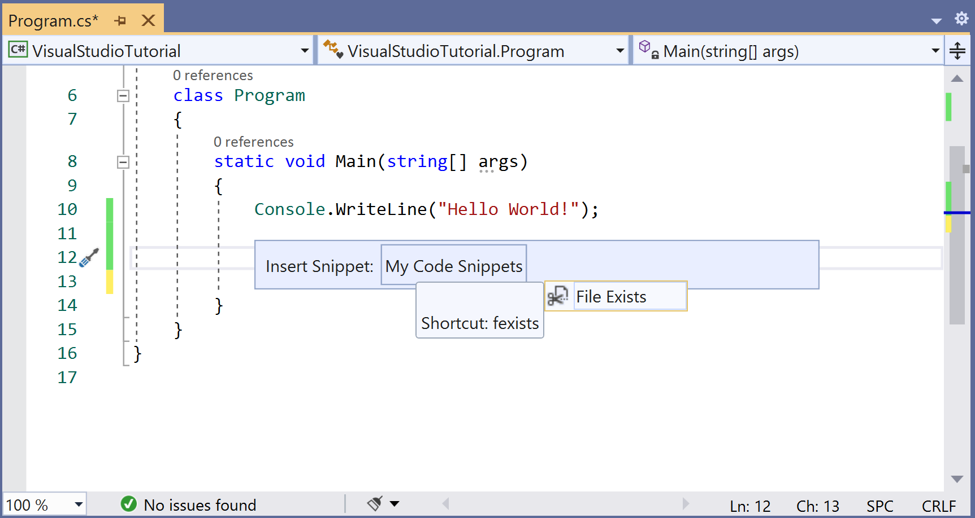The image size is (975, 518).
Task: Click the SPC indentation indicator
Action: point(879,506)
